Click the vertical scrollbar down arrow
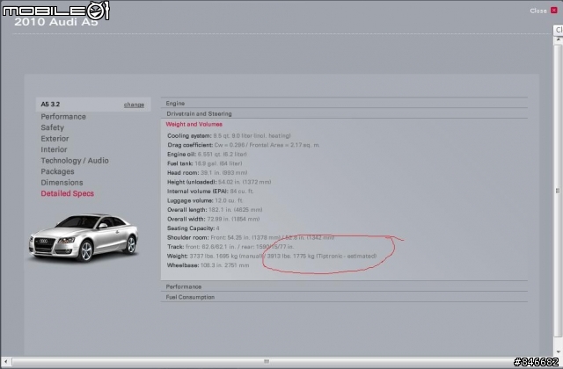This screenshot has width=563, height=369. pyautogui.click(x=559, y=352)
